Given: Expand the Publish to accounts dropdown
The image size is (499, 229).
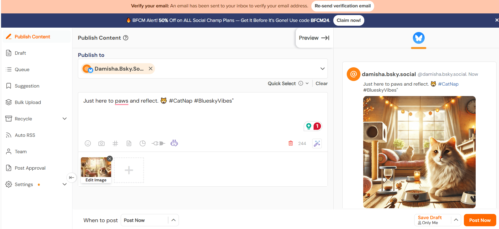Looking at the screenshot, I should (323, 69).
